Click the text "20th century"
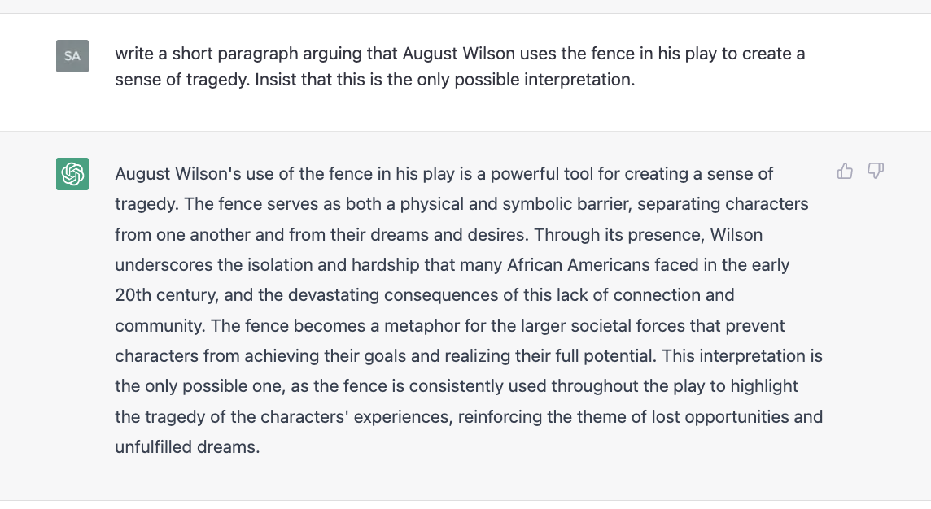This screenshot has width=931, height=509. point(167,295)
